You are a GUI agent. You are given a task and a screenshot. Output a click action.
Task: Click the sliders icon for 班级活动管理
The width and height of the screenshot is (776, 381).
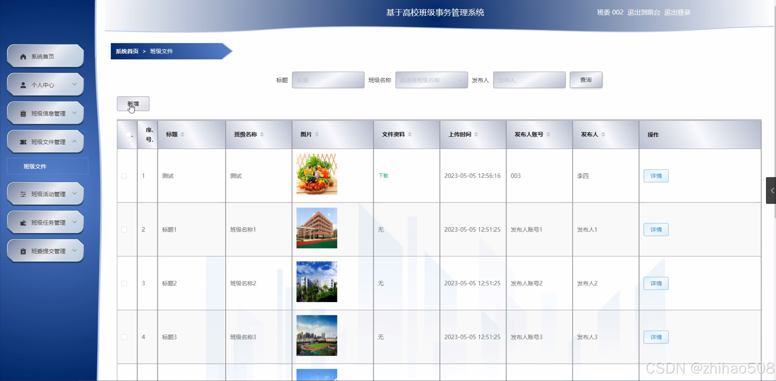pos(23,194)
